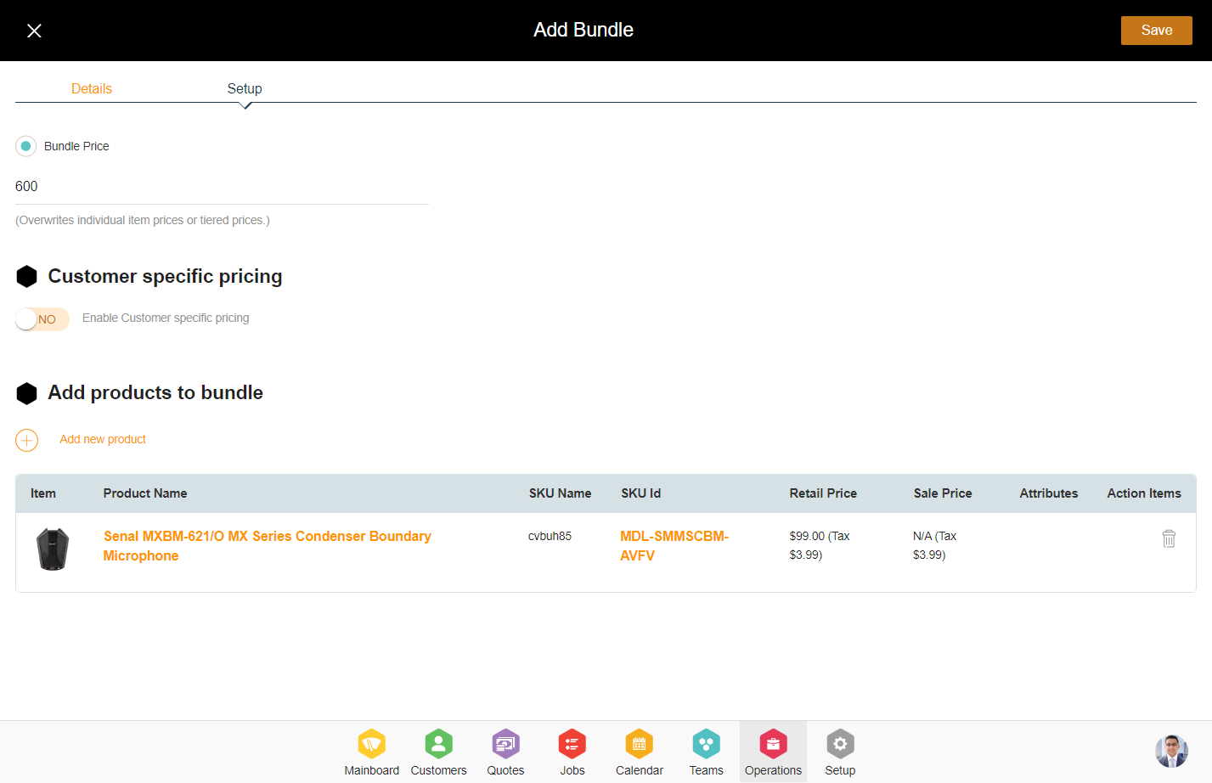
Task: Go to Customers section
Action: coord(438,752)
